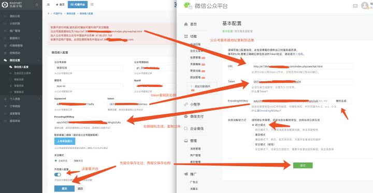
Task: Click the flame icon beside EASYNET logo
Action: (x=36, y=5)
